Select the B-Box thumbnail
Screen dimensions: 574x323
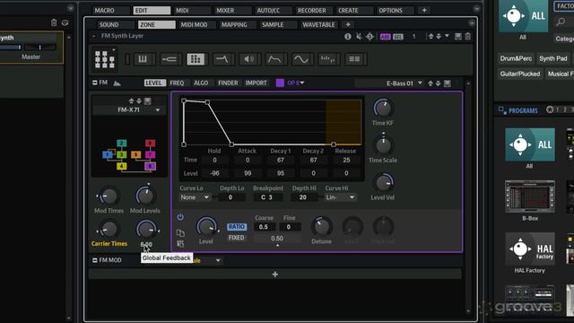[x=530, y=196]
